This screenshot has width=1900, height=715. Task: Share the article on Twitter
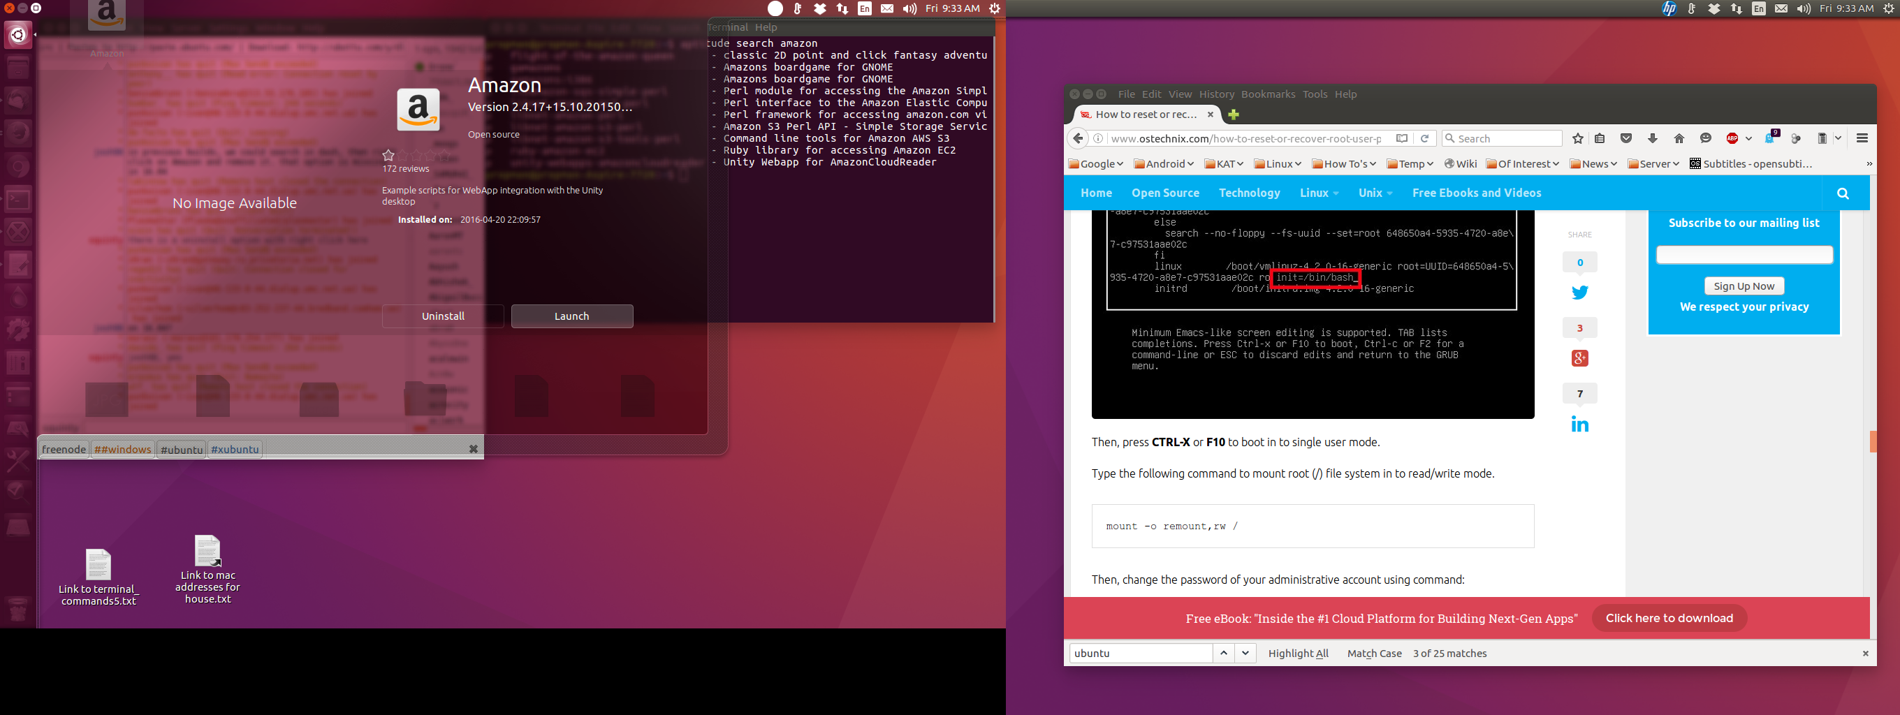click(x=1580, y=293)
